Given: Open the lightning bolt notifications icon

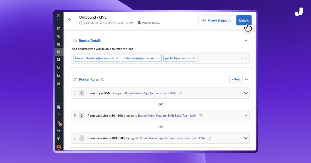Looking at the screenshot, I should (59, 123).
